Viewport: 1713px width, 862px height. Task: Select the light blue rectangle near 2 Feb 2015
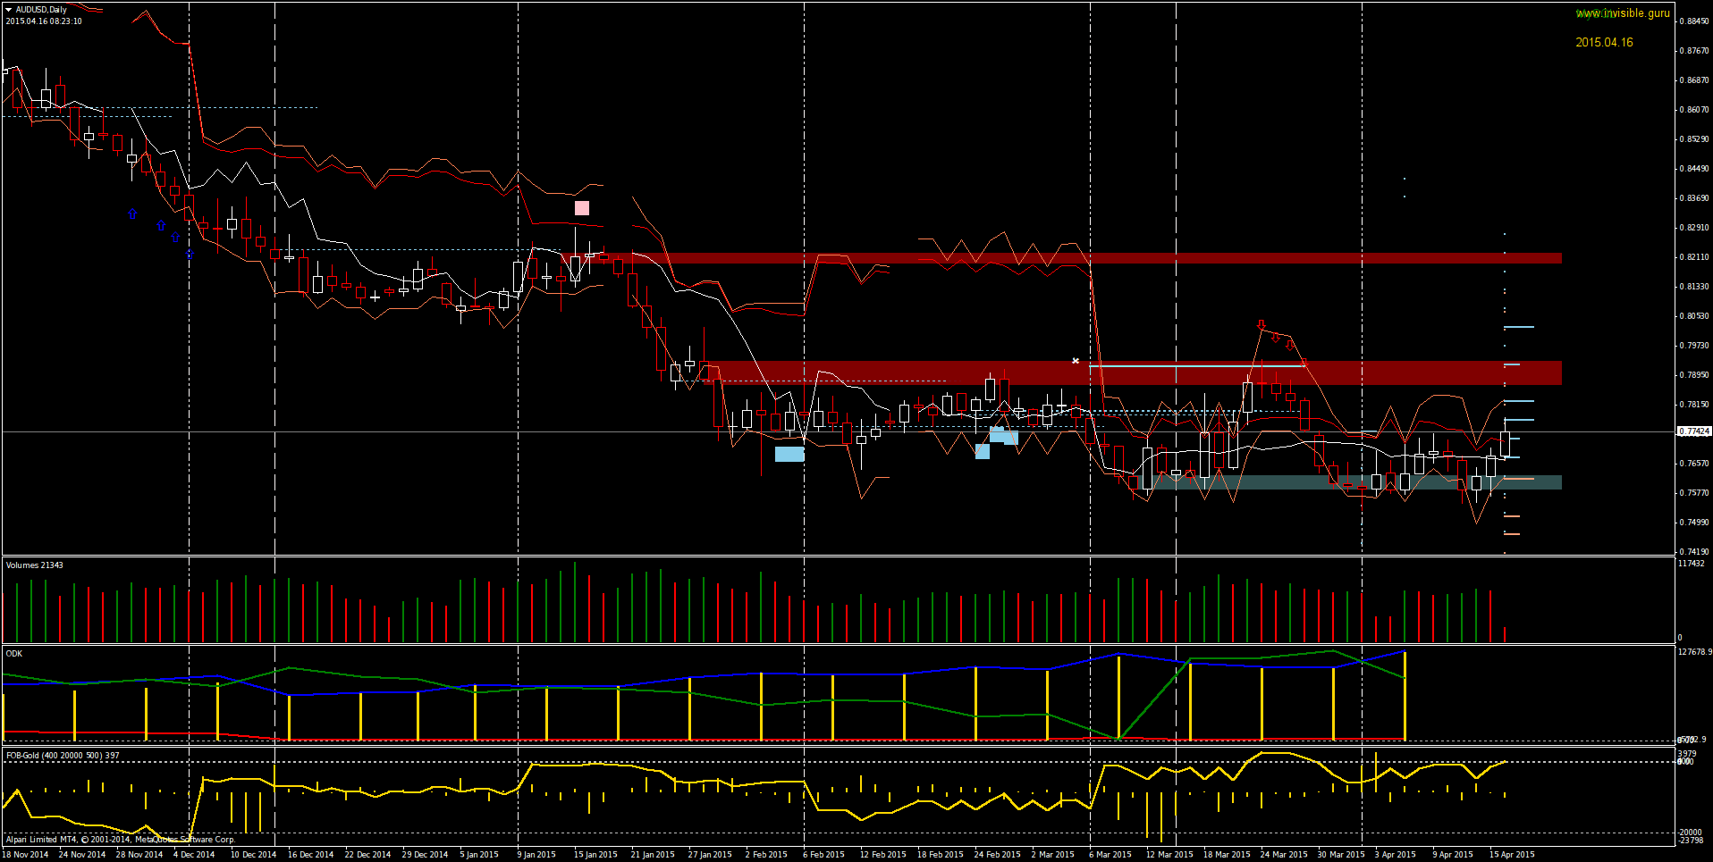pyautogui.click(x=789, y=454)
